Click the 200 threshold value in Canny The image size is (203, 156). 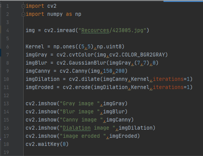(120, 71)
